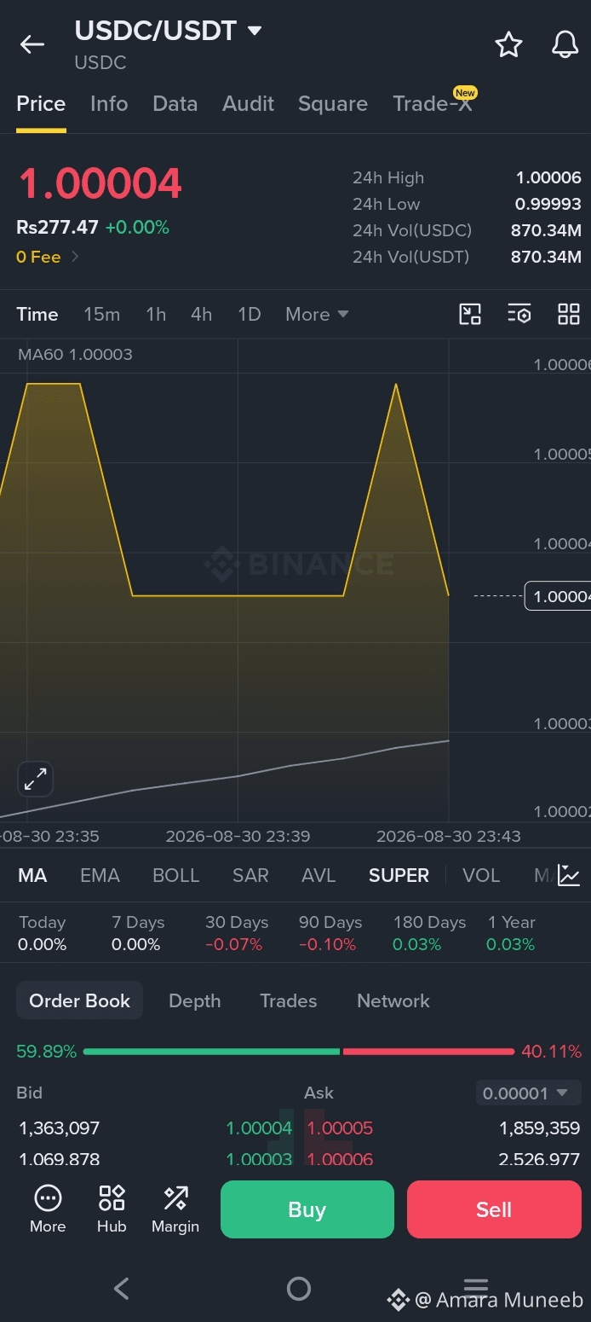Select the 24h High value 1.00006
This screenshot has width=591, height=1322.
click(548, 177)
